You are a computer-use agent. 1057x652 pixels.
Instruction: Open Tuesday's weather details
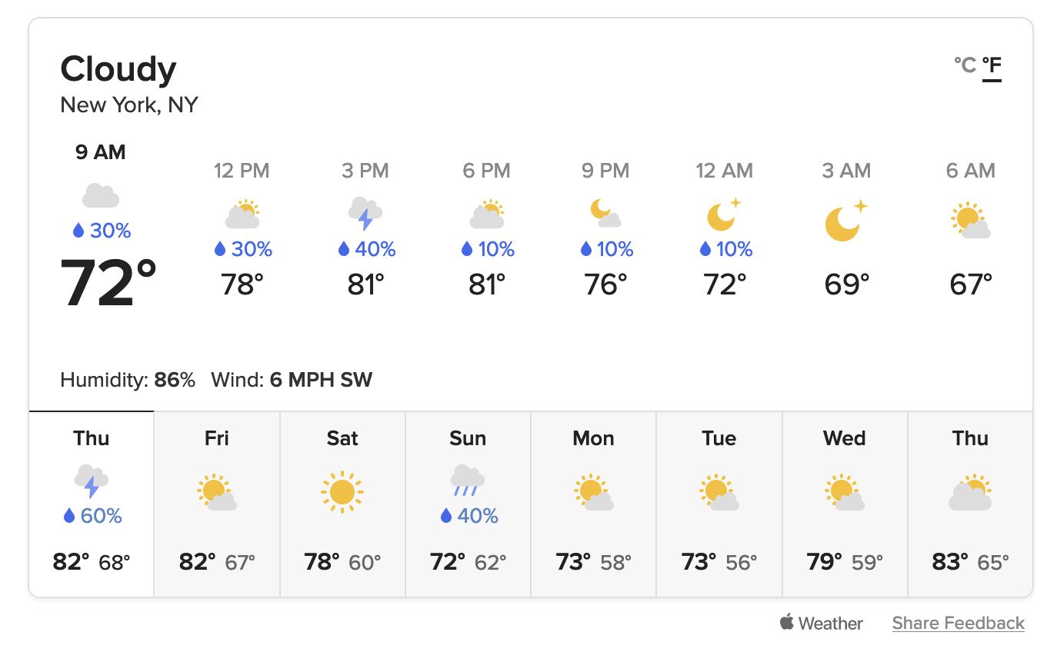[x=719, y=504]
